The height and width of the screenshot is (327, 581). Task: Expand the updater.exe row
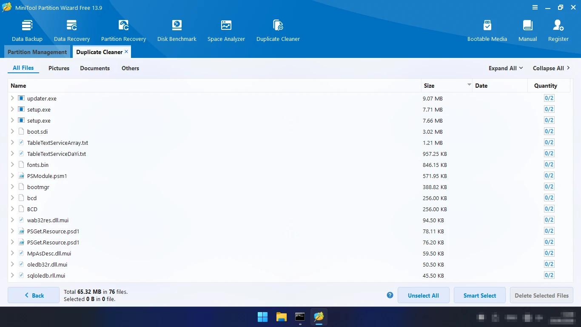[x=12, y=98]
